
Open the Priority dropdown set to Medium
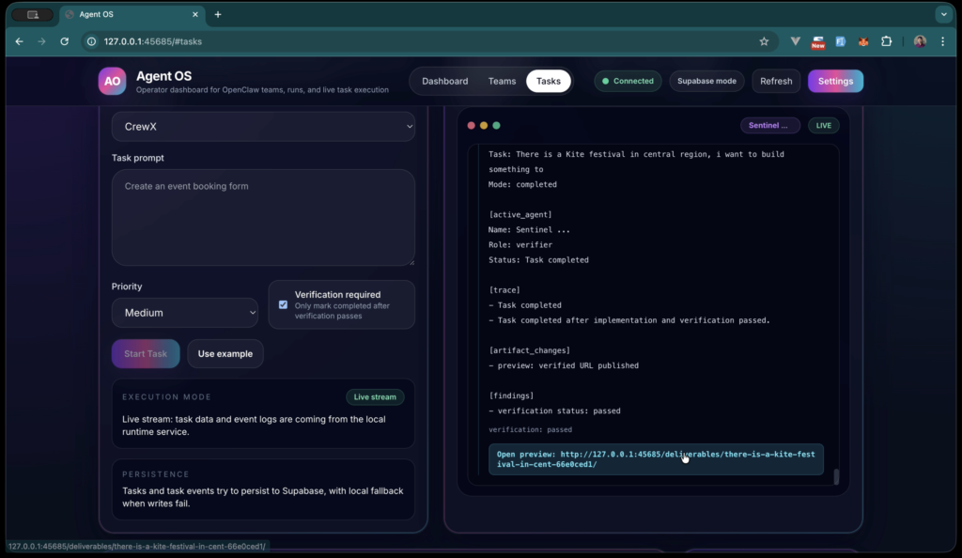(185, 312)
